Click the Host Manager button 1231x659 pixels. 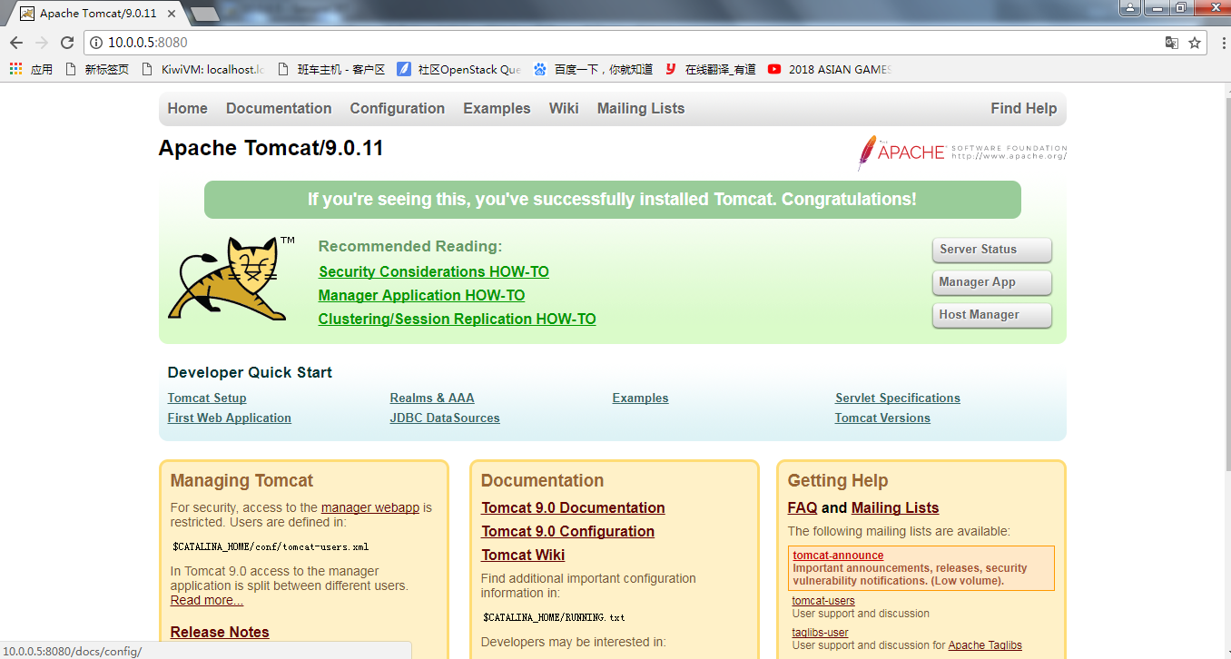pos(991,315)
